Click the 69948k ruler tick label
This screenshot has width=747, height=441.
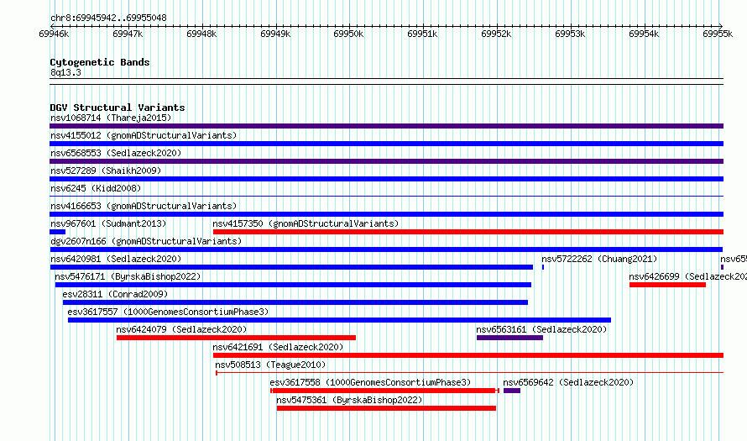(201, 34)
